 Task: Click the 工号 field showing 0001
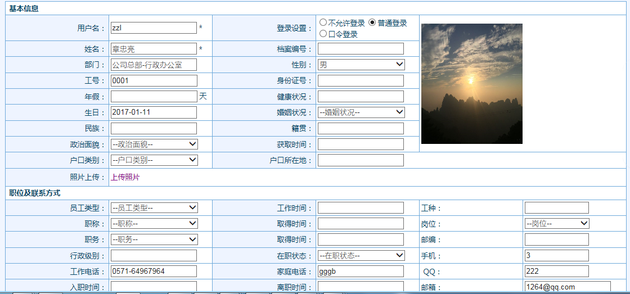(154, 80)
